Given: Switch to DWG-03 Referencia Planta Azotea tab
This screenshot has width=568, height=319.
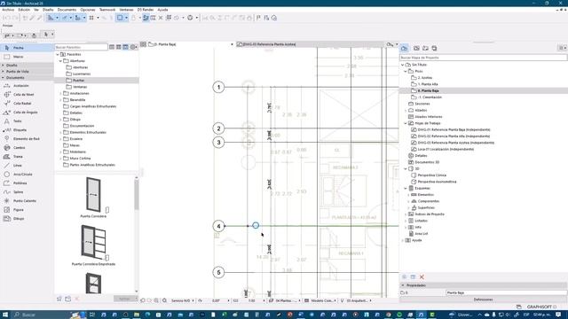Looking at the screenshot, I should [x=310, y=44].
